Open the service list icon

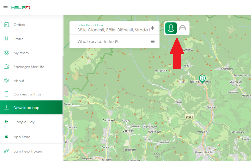[152, 41]
